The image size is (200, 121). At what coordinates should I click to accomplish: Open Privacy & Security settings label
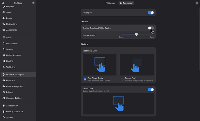[14, 111]
